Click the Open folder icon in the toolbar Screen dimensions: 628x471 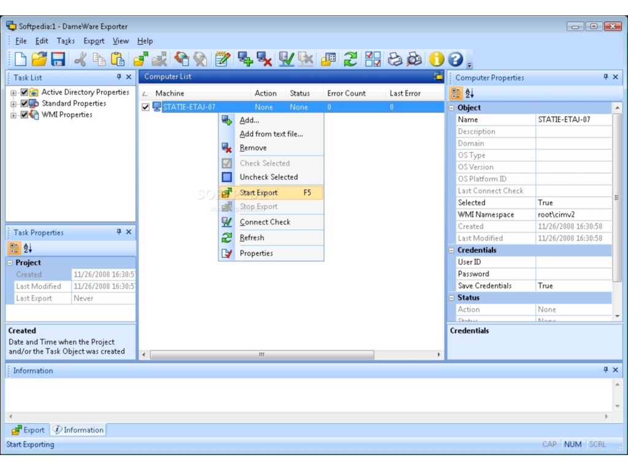coord(39,59)
